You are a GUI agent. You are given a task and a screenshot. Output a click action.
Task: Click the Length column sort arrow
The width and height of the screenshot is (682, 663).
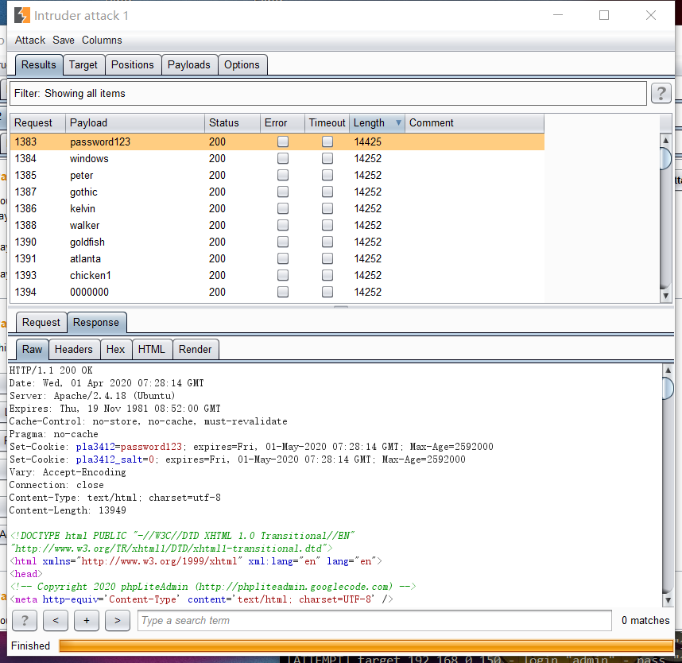pos(398,122)
